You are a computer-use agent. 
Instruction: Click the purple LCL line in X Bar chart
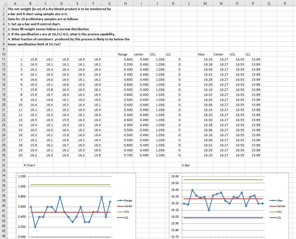click(x=223, y=218)
